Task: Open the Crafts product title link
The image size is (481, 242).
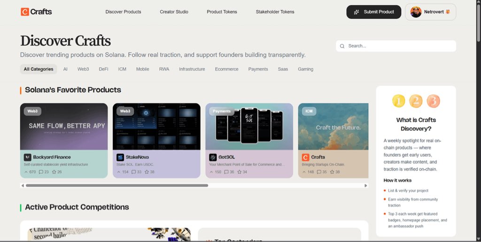Action: point(318,157)
